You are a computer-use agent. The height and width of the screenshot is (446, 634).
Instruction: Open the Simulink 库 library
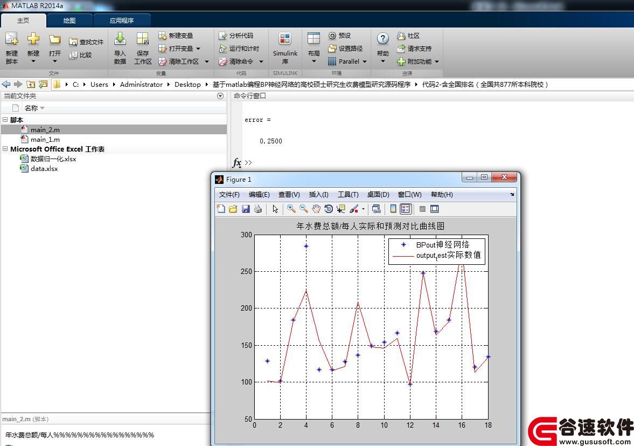click(x=285, y=49)
